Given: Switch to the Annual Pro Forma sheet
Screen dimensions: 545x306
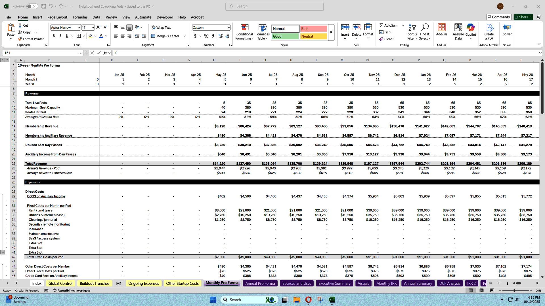Looking at the screenshot, I should [x=260, y=283].
